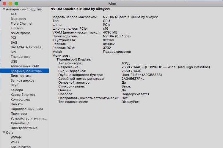Open Принтеры sidebar item
This screenshot has width=223, height=148.
pyautogui.click(x=19, y=114)
